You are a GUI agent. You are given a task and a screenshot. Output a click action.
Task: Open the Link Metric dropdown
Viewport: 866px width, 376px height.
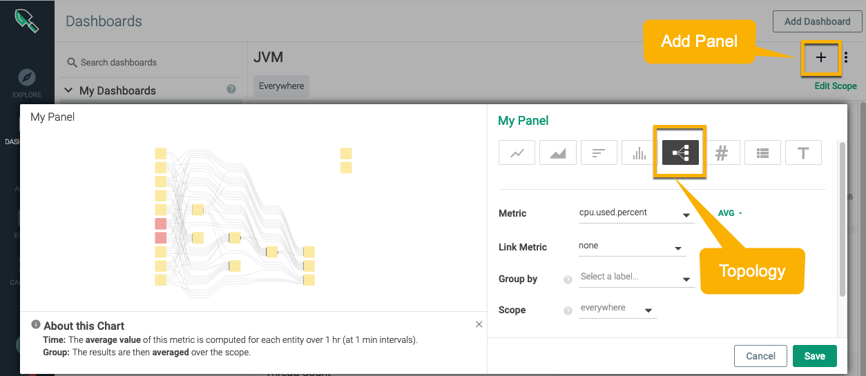click(631, 246)
